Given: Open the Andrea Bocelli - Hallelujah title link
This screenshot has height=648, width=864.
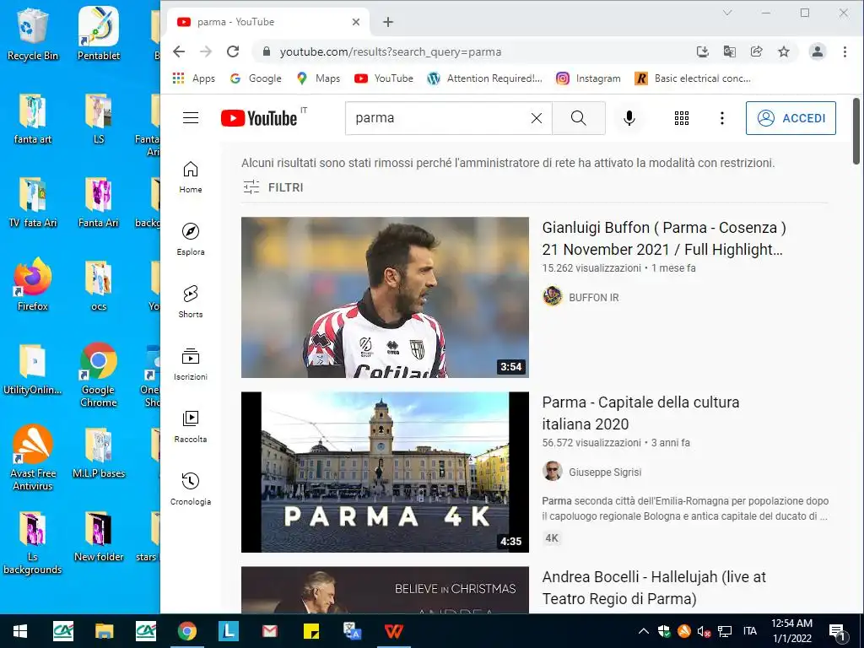Looking at the screenshot, I should (x=654, y=588).
